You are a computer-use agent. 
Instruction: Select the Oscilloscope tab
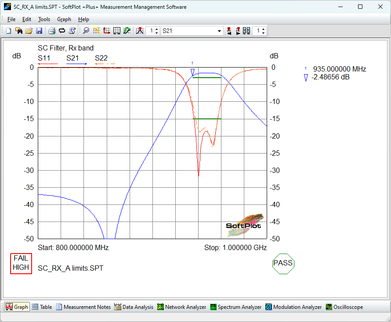344,307
